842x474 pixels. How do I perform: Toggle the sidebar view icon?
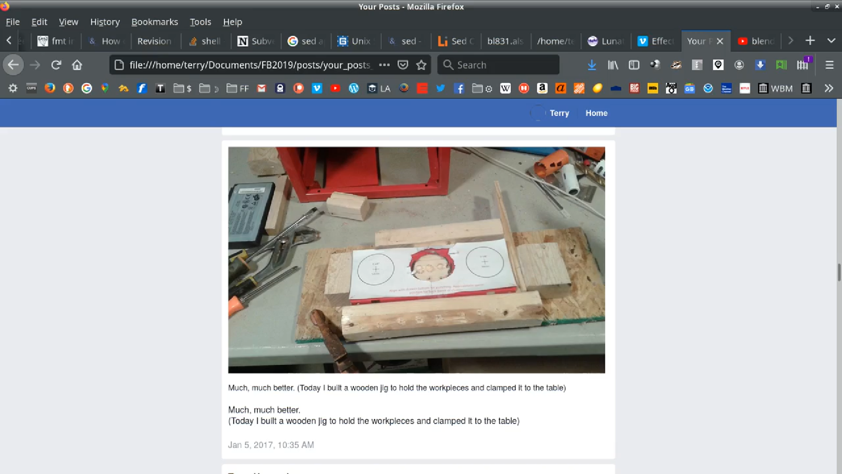(634, 65)
